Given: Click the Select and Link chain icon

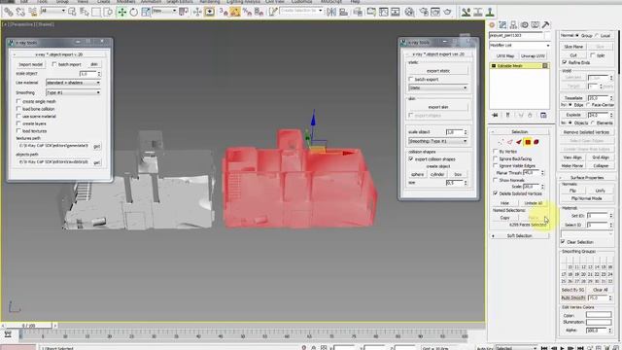Looking at the screenshot, I should coord(8,12).
